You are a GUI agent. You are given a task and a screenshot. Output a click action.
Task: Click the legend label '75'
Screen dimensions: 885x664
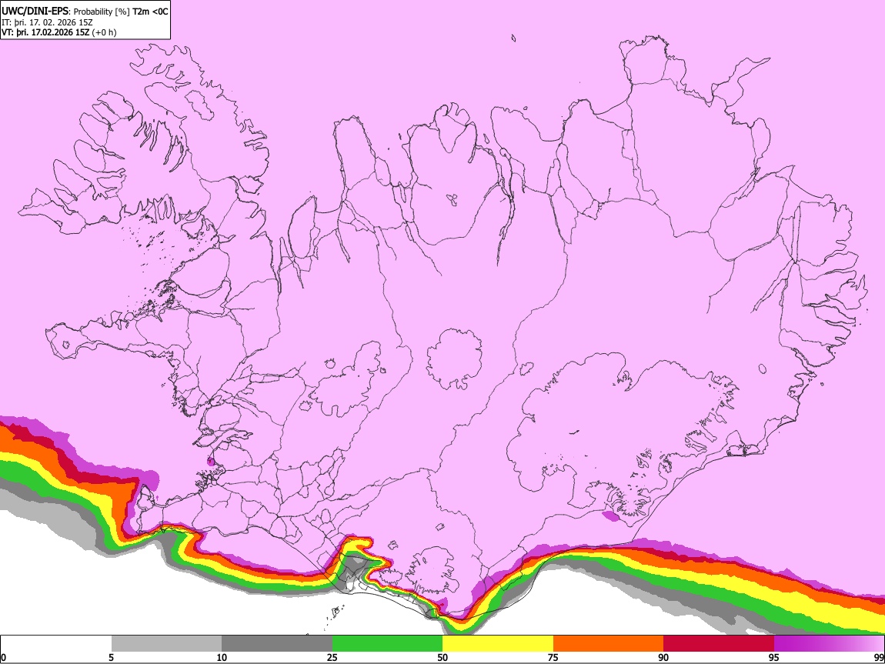553,658
